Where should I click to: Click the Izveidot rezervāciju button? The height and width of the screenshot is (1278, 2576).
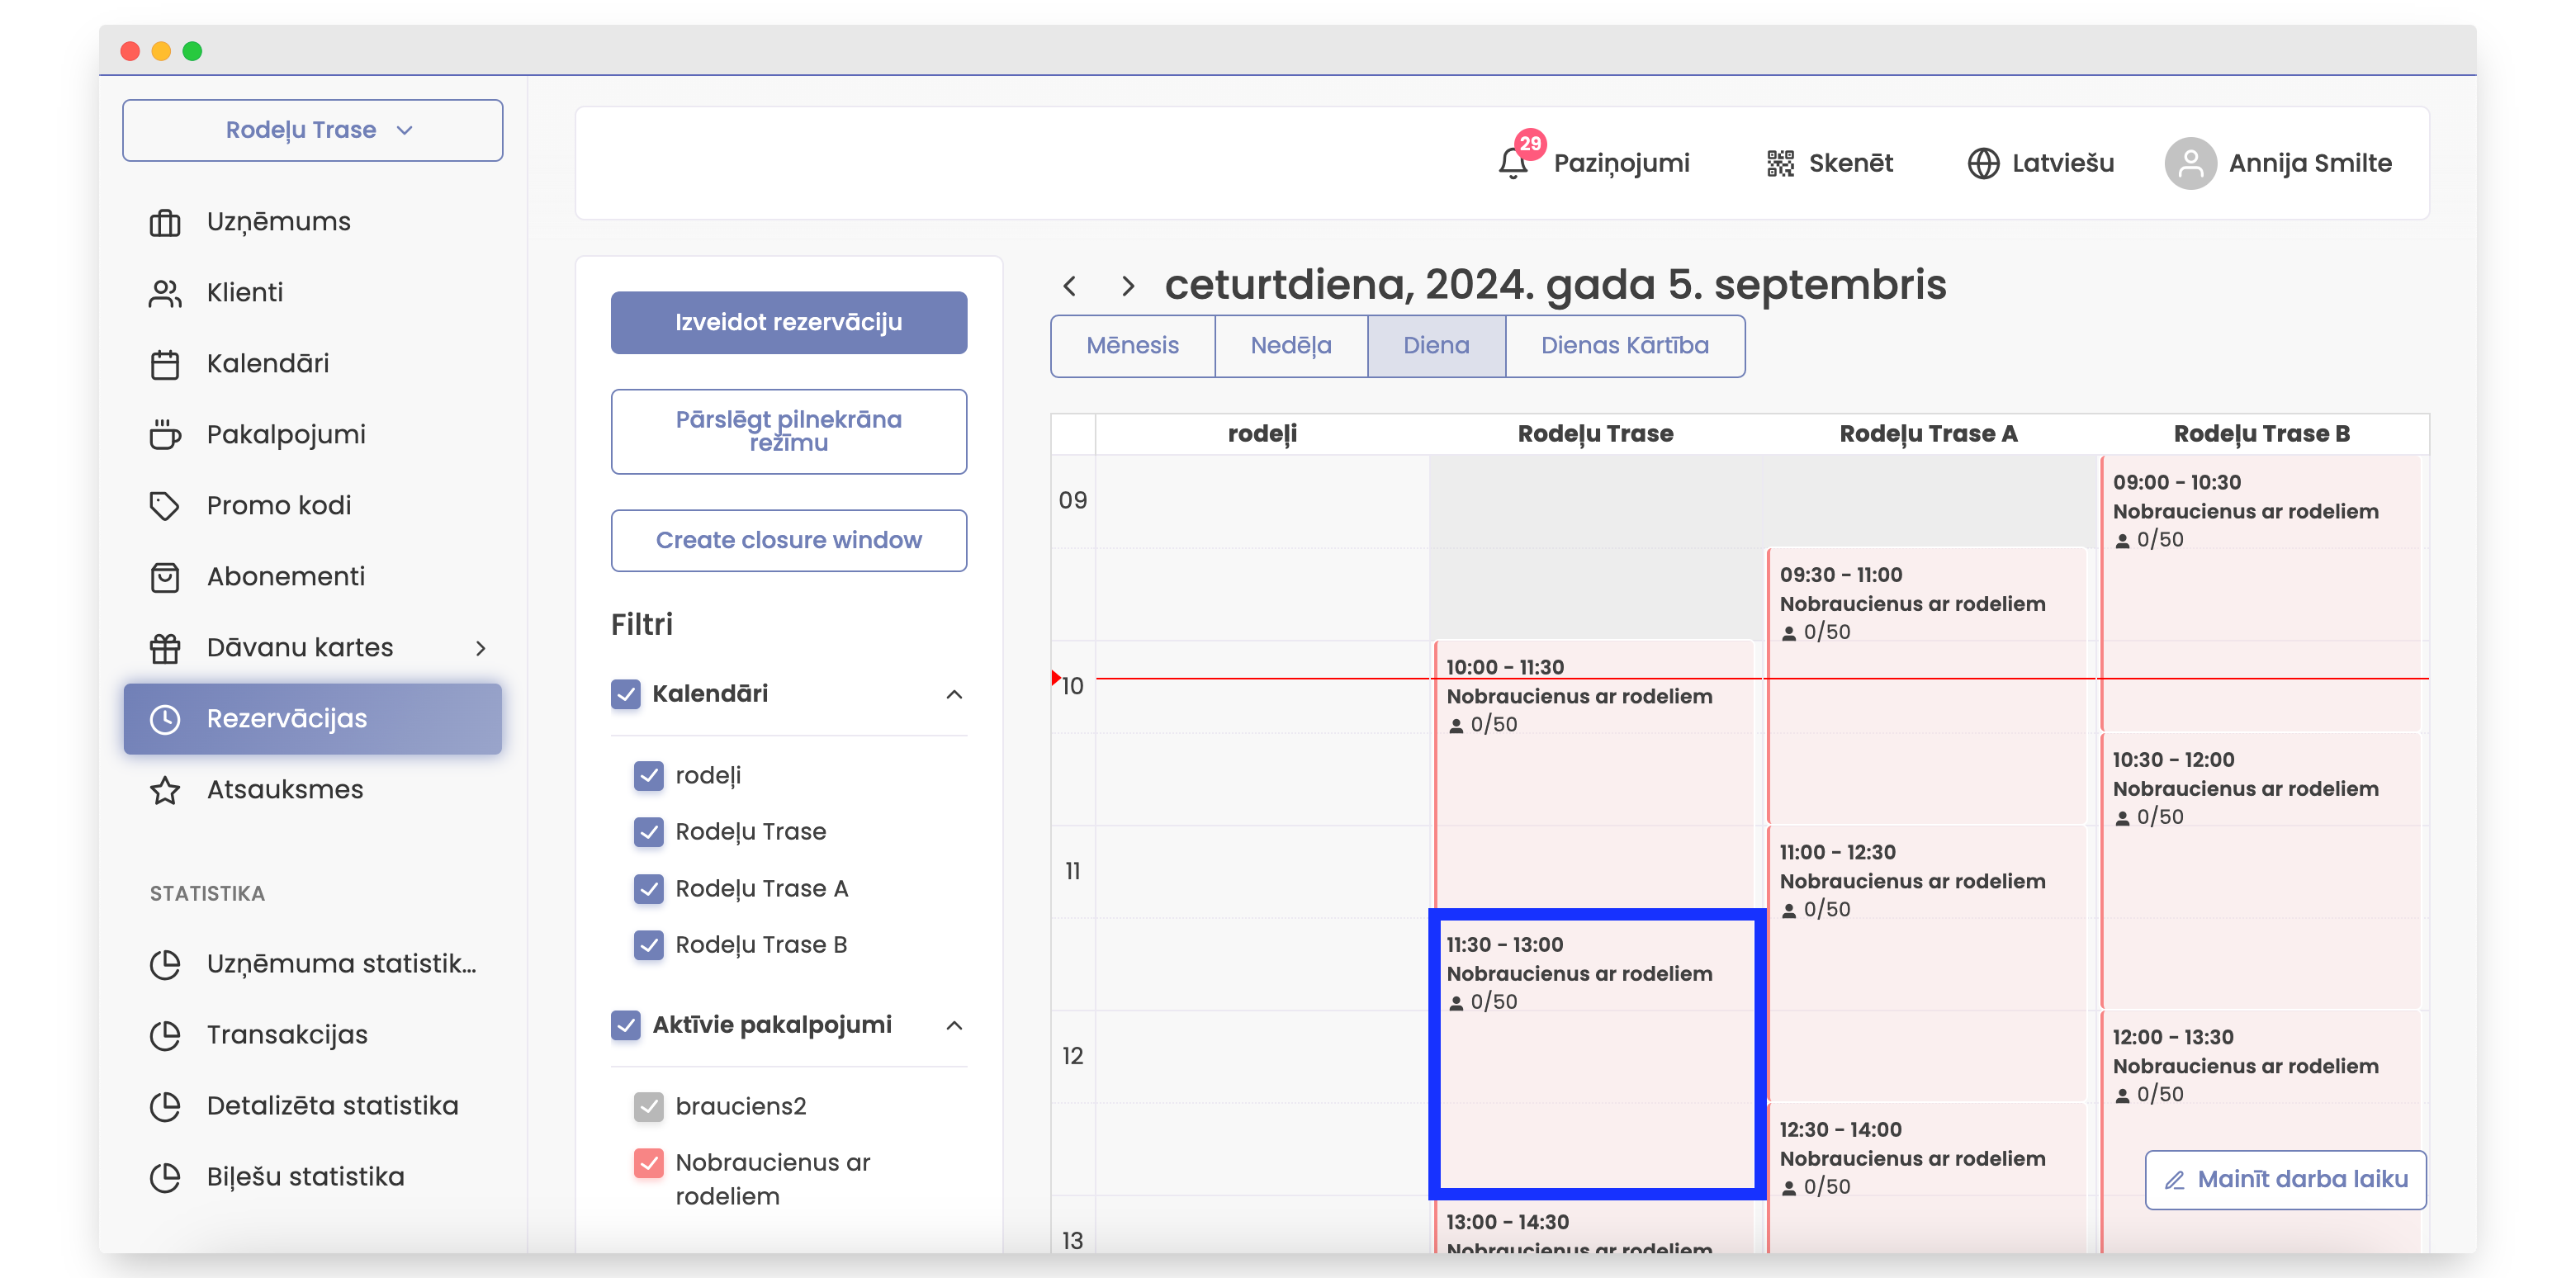pos(788,322)
